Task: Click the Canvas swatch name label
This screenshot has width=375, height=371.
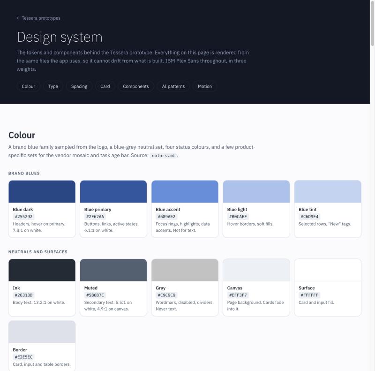Action: pyautogui.click(x=235, y=288)
